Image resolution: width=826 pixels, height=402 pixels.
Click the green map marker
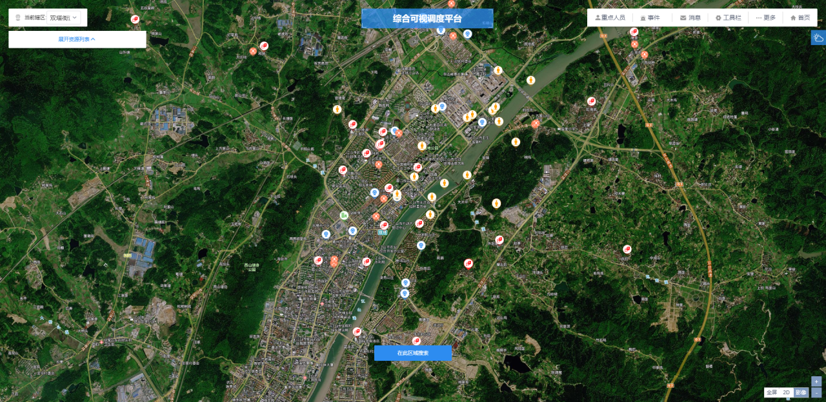[x=344, y=215]
